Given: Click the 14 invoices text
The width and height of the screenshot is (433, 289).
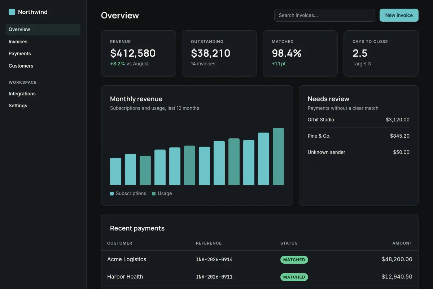Looking at the screenshot, I should 203,64.
